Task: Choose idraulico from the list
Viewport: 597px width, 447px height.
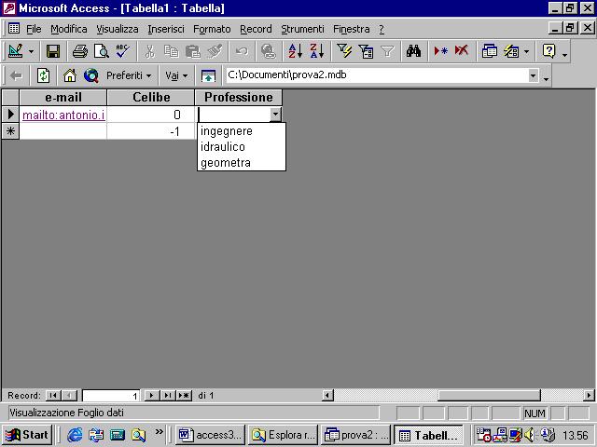Action: click(x=242, y=147)
